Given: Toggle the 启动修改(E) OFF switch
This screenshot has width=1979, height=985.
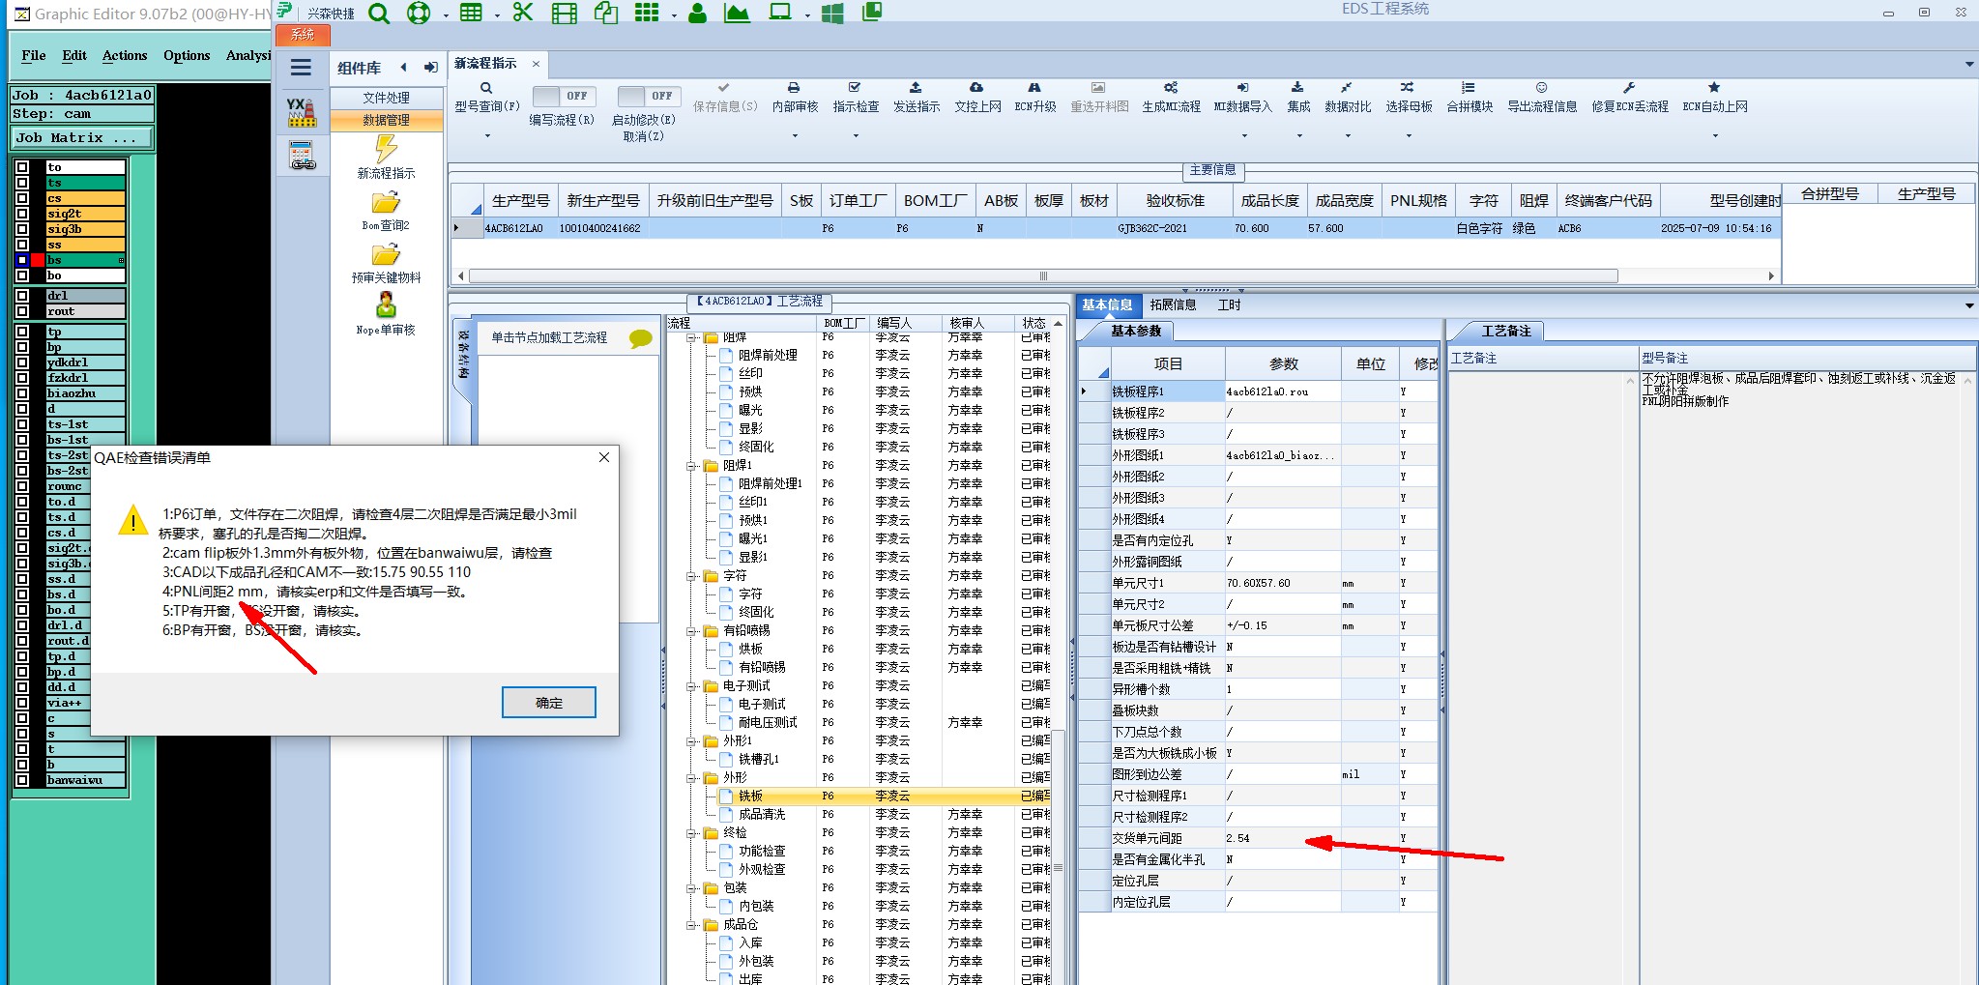Looking at the screenshot, I should (648, 96).
